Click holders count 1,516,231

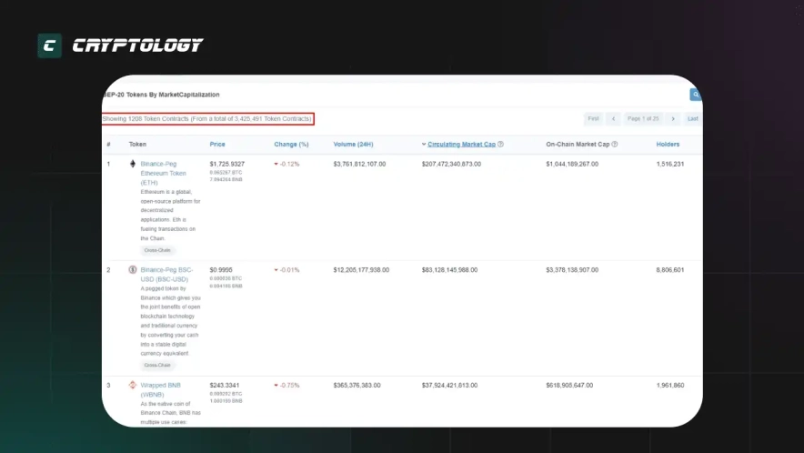click(670, 164)
